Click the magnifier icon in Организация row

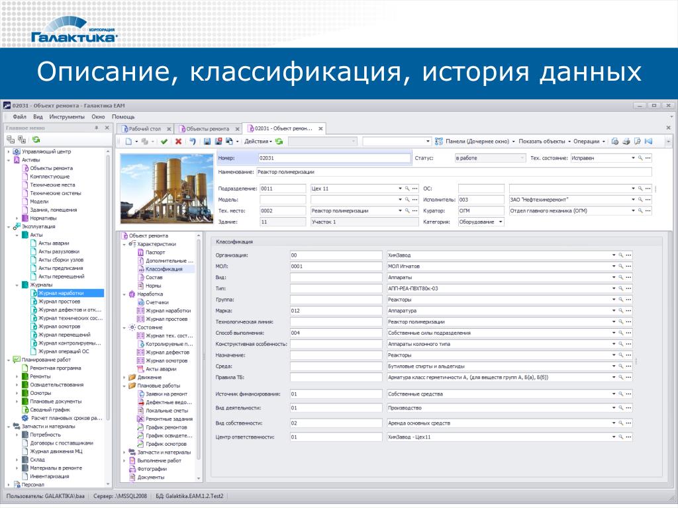[x=621, y=255]
